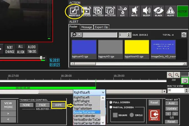Enable the Full Screen radio option

click(x=111, y=102)
